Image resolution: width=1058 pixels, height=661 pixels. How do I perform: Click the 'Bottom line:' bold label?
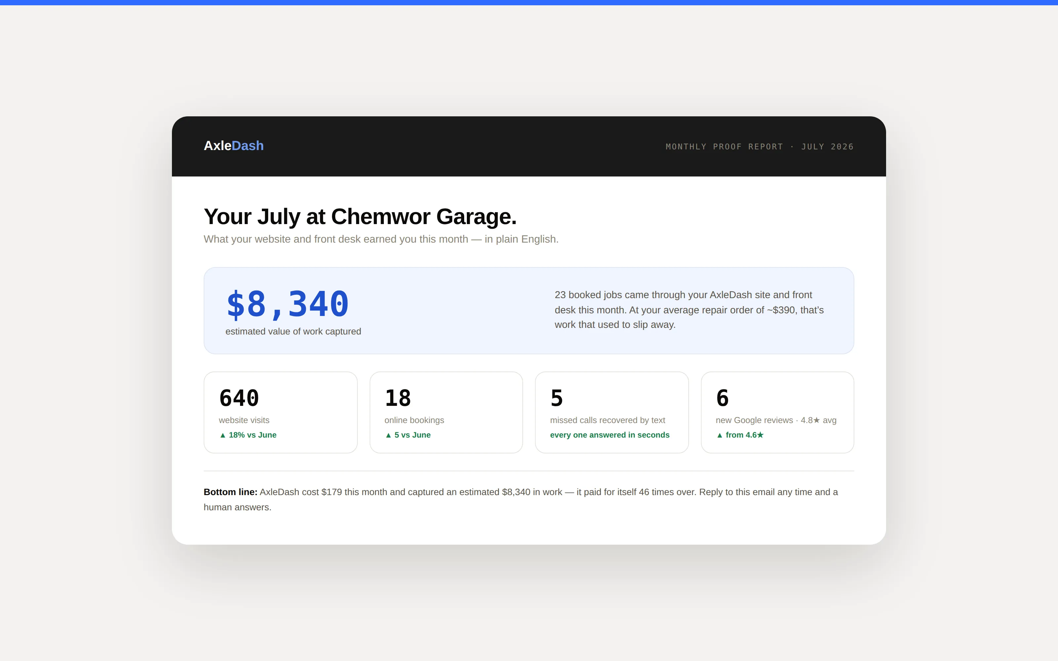tap(230, 492)
